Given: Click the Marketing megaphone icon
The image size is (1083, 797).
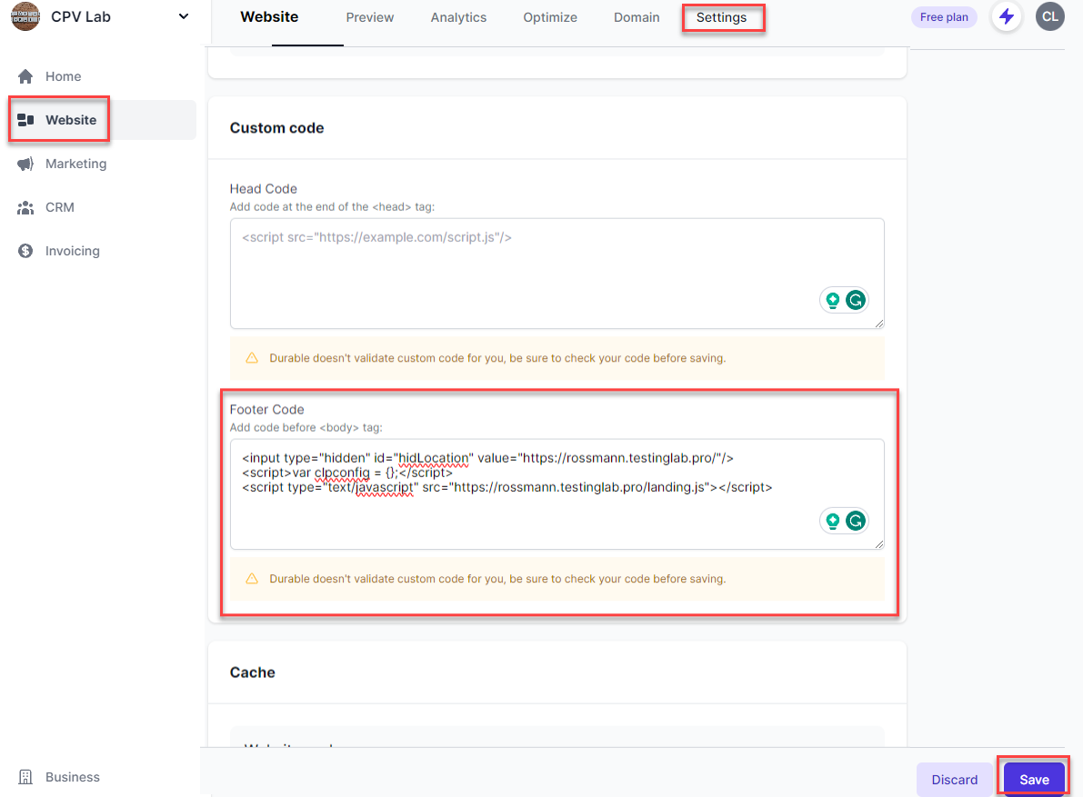Looking at the screenshot, I should 25,164.
